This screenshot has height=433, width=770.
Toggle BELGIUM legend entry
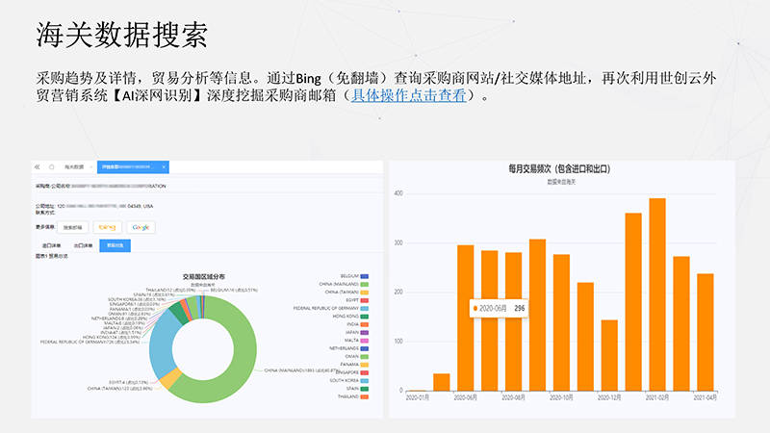point(354,276)
